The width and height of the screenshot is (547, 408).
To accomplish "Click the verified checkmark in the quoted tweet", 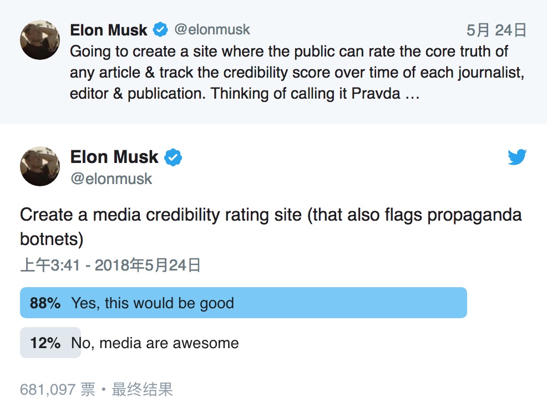I will (160, 30).
